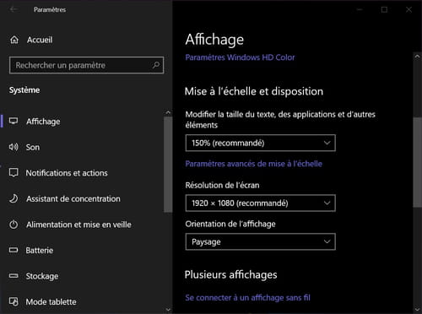The width and height of the screenshot is (422, 314).
Task: Click the Accueil home icon
Action: 14,40
